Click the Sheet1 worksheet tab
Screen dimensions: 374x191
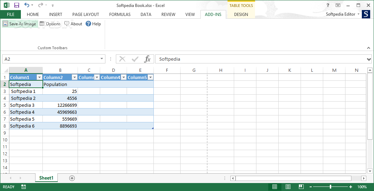tap(47, 178)
